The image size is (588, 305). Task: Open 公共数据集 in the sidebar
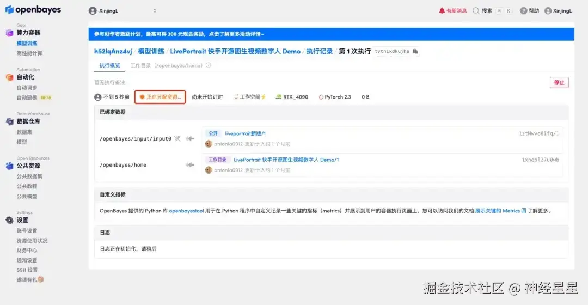pyautogui.click(x=29, y=176)
